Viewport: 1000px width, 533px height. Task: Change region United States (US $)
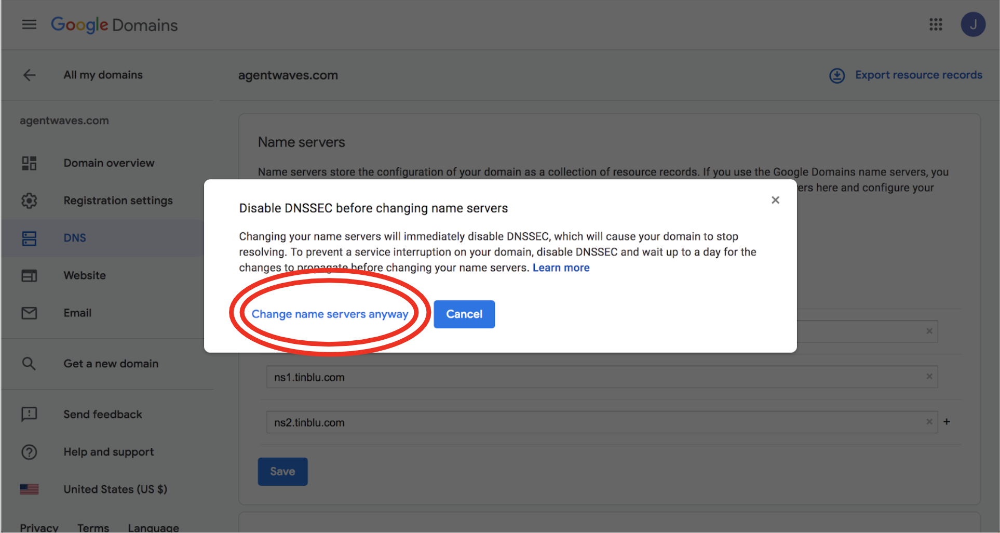pyautogui.click(x=115, y=489)
